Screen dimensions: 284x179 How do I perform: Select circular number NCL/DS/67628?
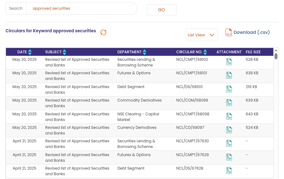(190, 168)
